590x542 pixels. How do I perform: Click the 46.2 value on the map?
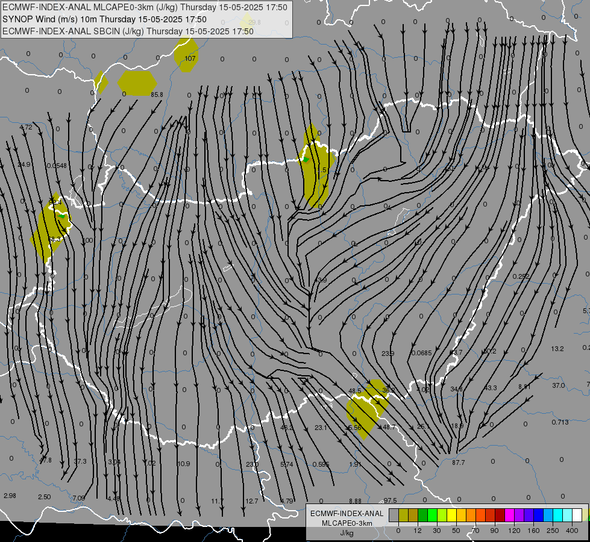(x=287, y=428)
